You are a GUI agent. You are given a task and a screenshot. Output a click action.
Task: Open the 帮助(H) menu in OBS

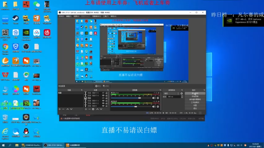pyautogui.click(x=114, y=16)
